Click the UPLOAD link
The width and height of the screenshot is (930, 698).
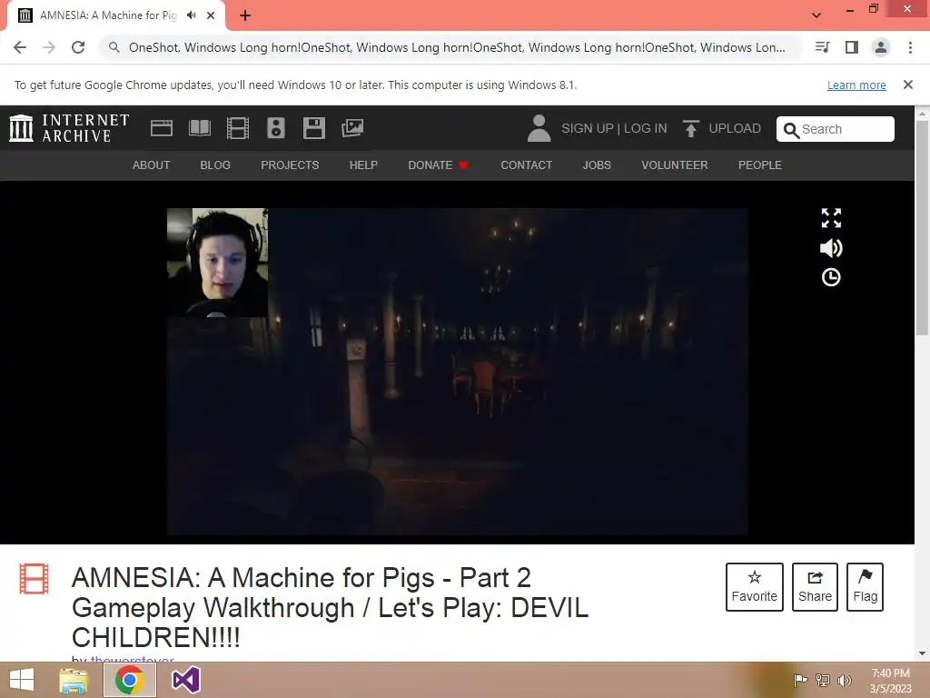721,128
